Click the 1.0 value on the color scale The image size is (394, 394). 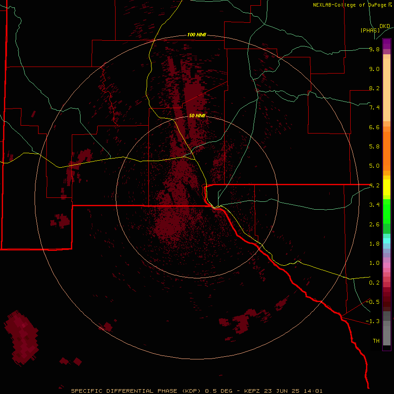(374, 263)
